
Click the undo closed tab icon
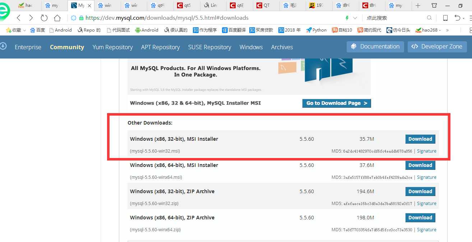click(457, 18)
